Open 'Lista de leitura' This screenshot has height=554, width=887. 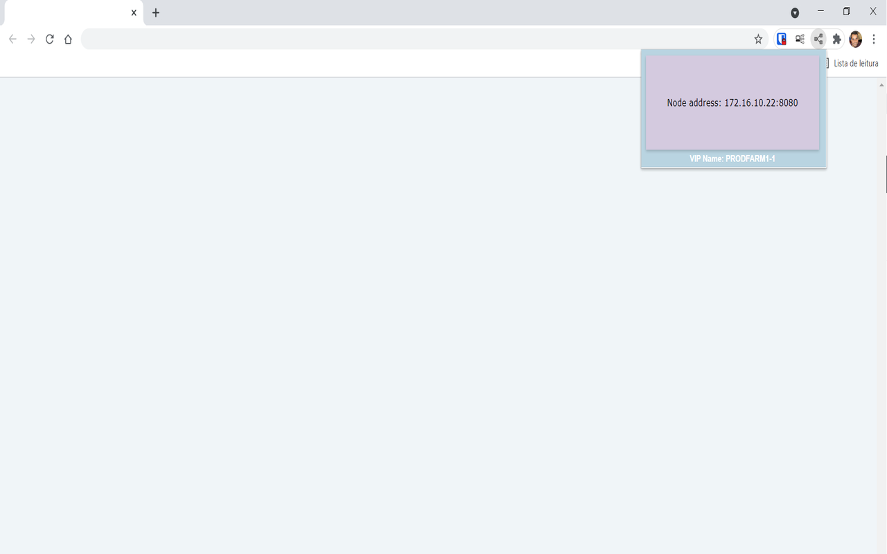pos(856,63)
